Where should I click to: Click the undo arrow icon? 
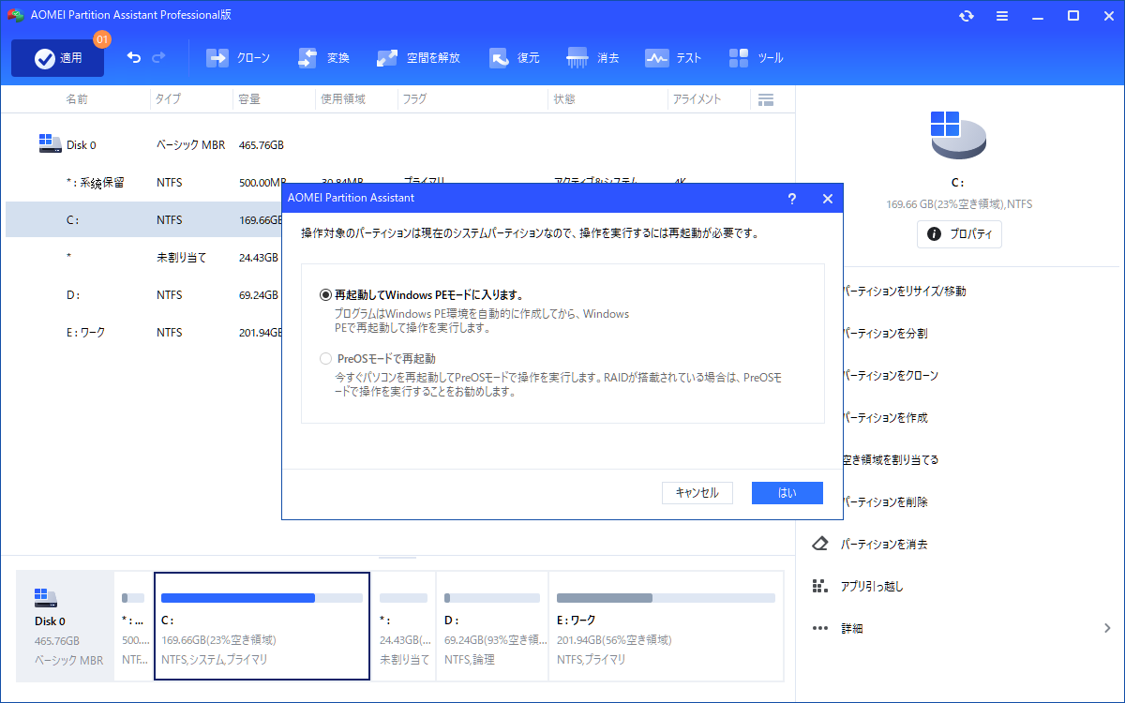click(133, 58)
